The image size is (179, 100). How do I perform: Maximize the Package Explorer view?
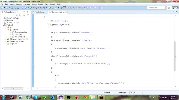click(27, 12)
